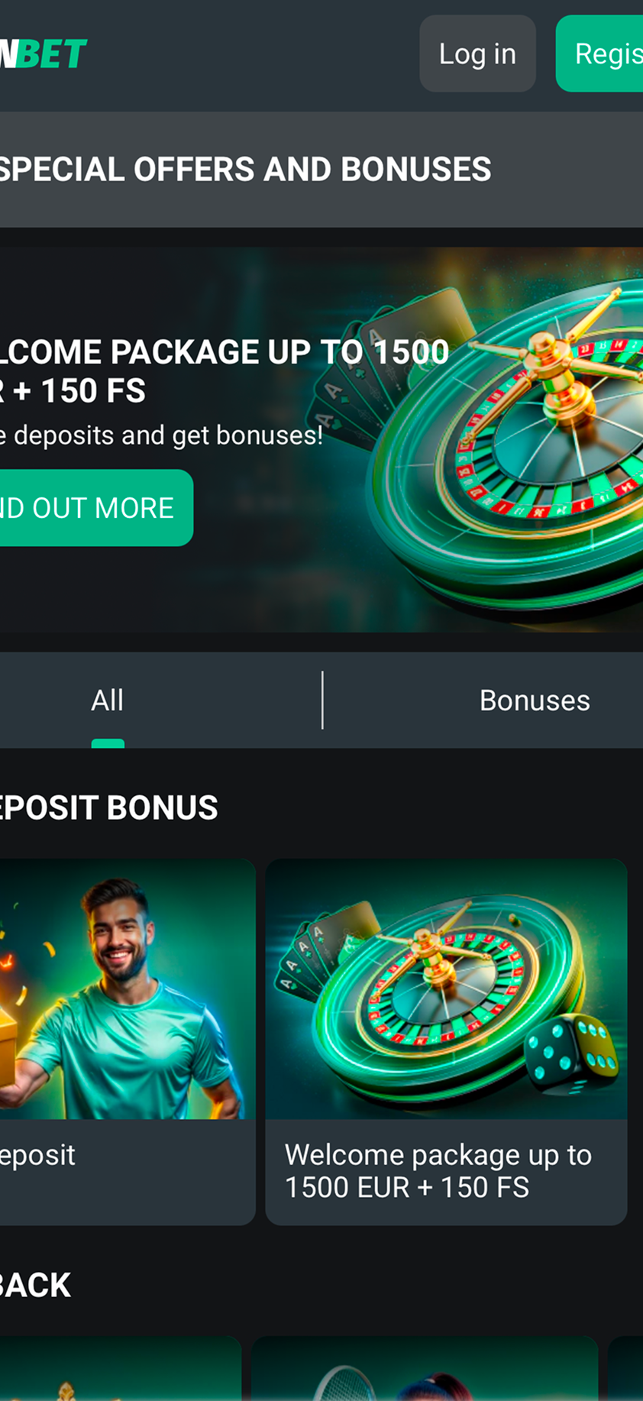Click the Log in button
The height and width of the screenshot is (1401, 643).
click(x=477, y=53)
